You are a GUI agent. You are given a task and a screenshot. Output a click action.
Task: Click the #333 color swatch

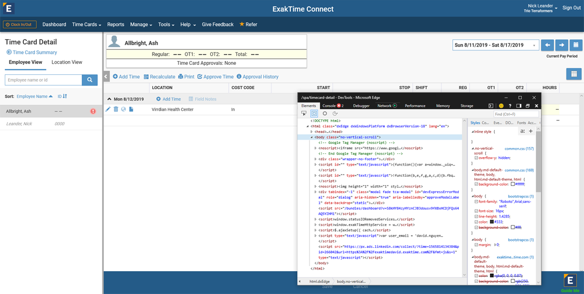coord(492,222)
